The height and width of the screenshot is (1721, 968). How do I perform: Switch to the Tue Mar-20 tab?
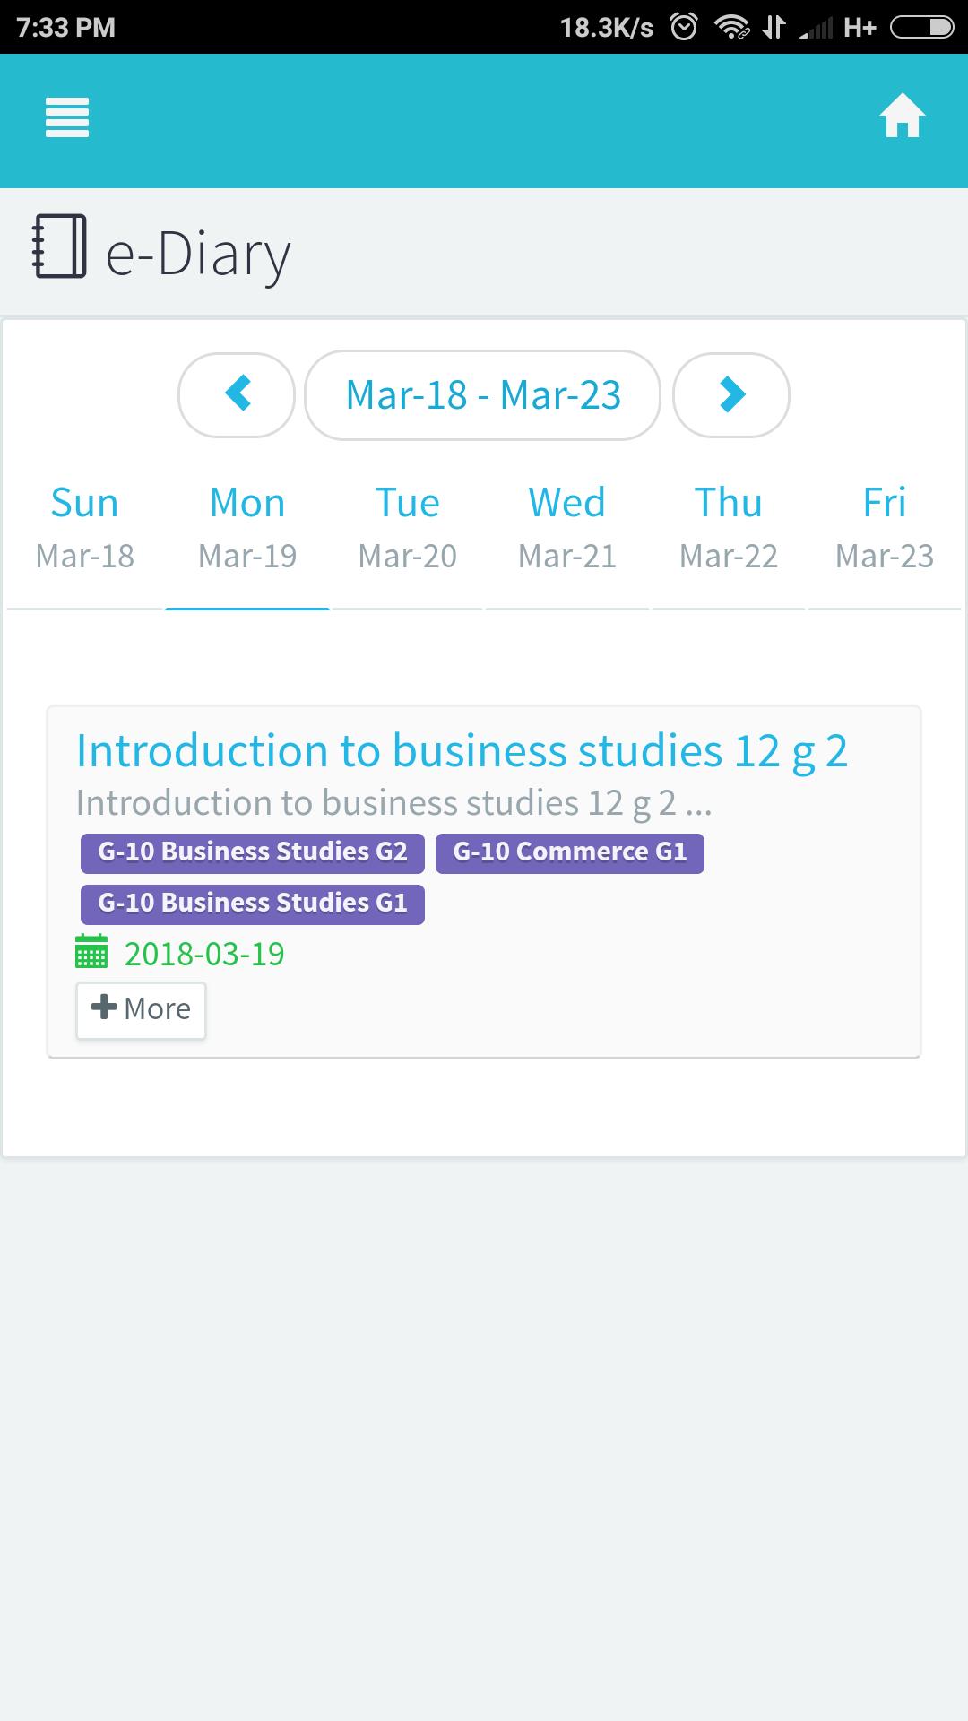point(408,529)
